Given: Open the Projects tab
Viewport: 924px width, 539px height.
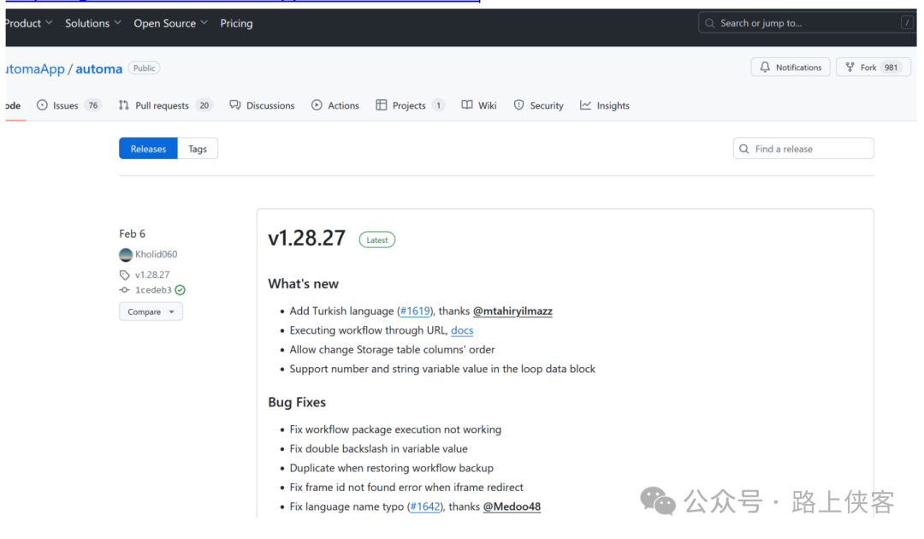Looking at the screenshot, I should click(410, 105).
